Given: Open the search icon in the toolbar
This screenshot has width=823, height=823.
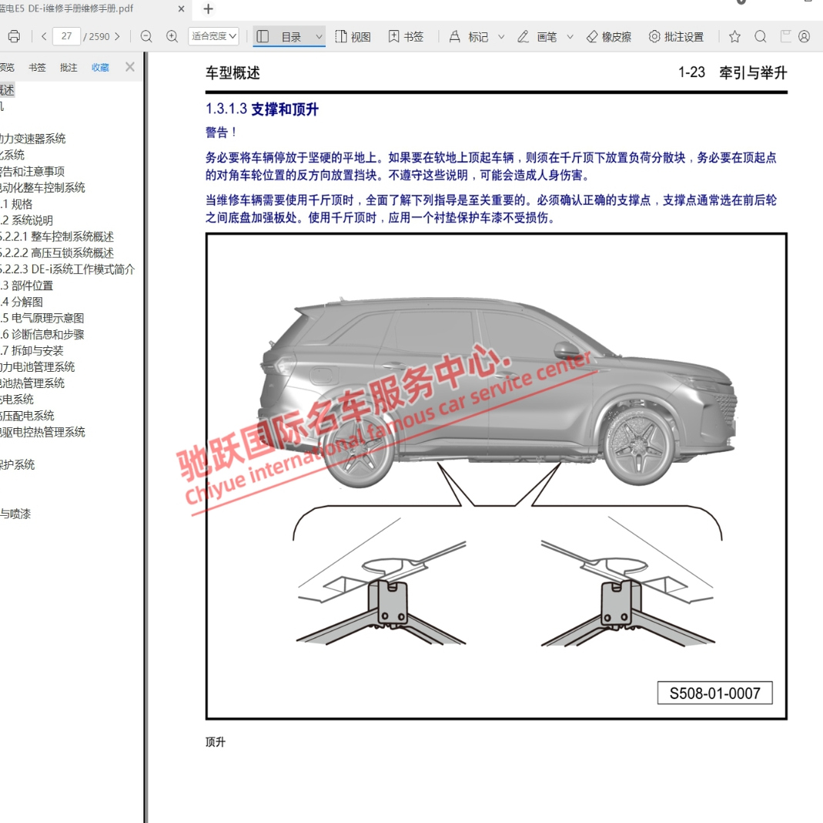Looking at the screenshot, I should pyautogui.click(x=760, y=36).
